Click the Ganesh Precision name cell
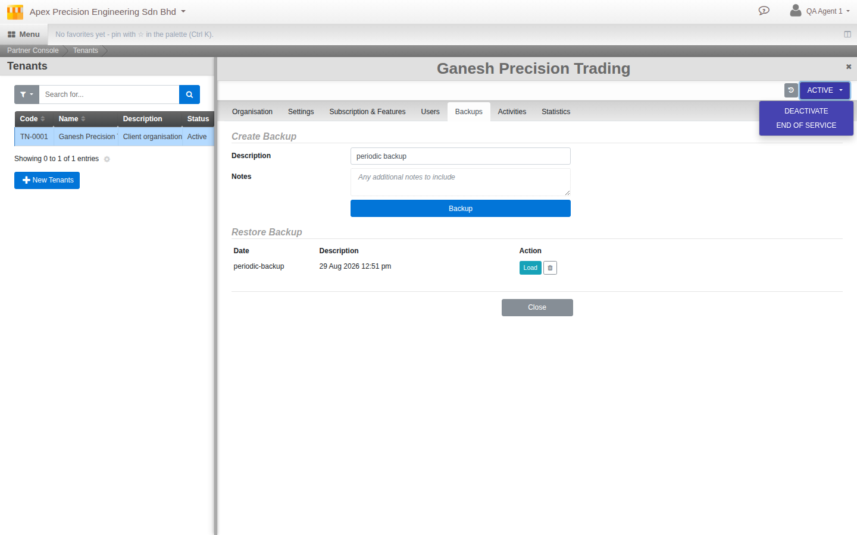The image size is (857, 535). click(87, 137)
